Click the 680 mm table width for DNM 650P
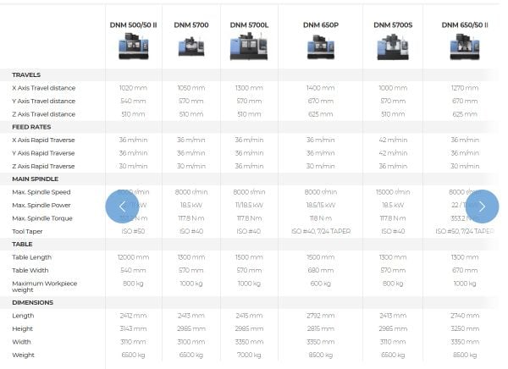This screenshot has width=508, height=369. pos(320,270)
